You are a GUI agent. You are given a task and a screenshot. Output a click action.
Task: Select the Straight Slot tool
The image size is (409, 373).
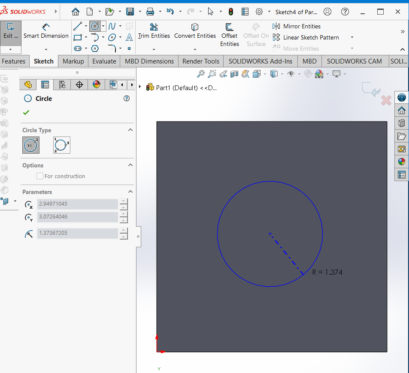coord(78,49)
